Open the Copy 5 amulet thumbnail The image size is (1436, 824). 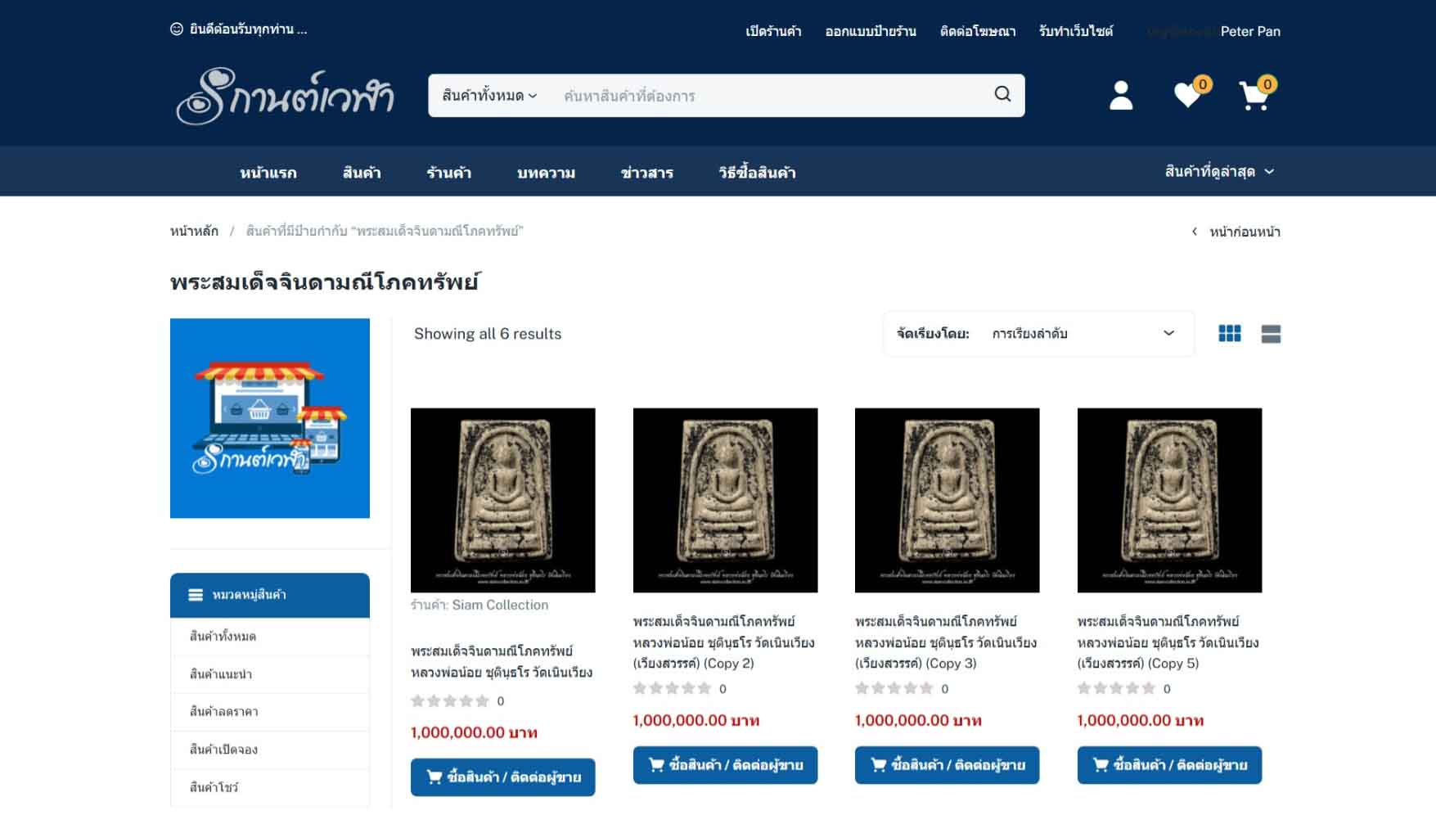tap(1169, 500)
